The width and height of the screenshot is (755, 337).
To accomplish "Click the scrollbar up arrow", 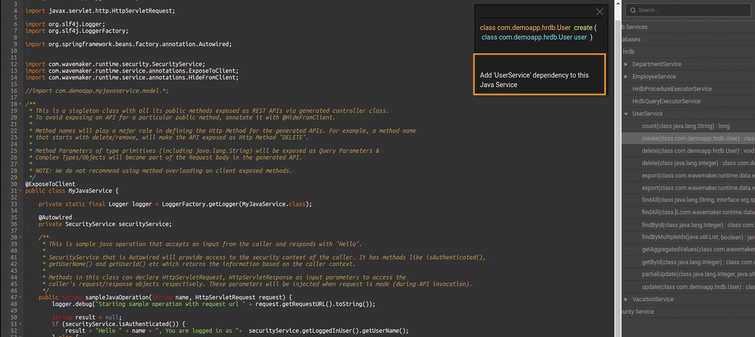I will pyautogui.click(x=618, y=3).
